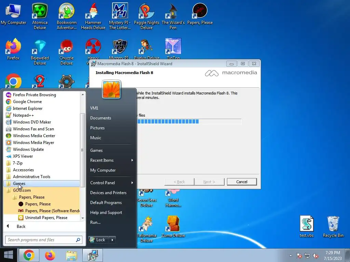Expand the 7-Zip folder
Image resolution: width=350 pixels, height=262 pixels.
point(41,163)
